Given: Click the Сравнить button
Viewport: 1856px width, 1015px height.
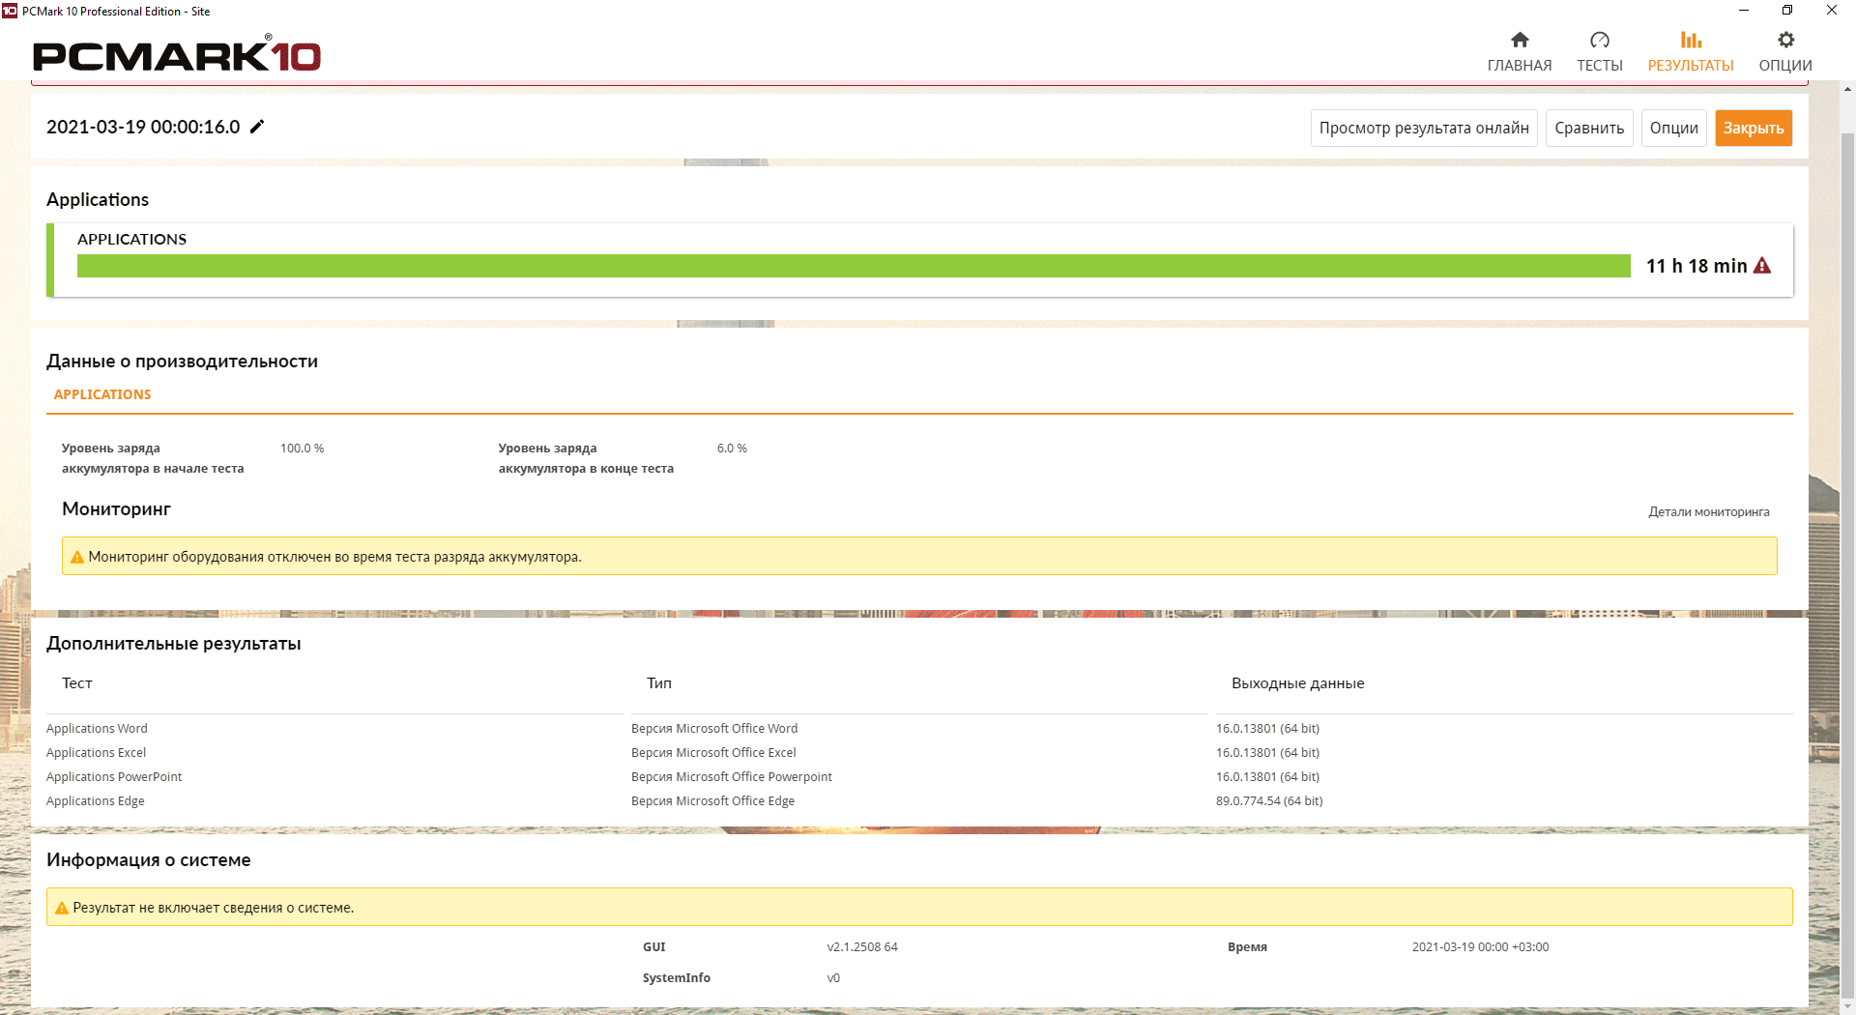Looking at the screenshot, I should [1589, 128].
